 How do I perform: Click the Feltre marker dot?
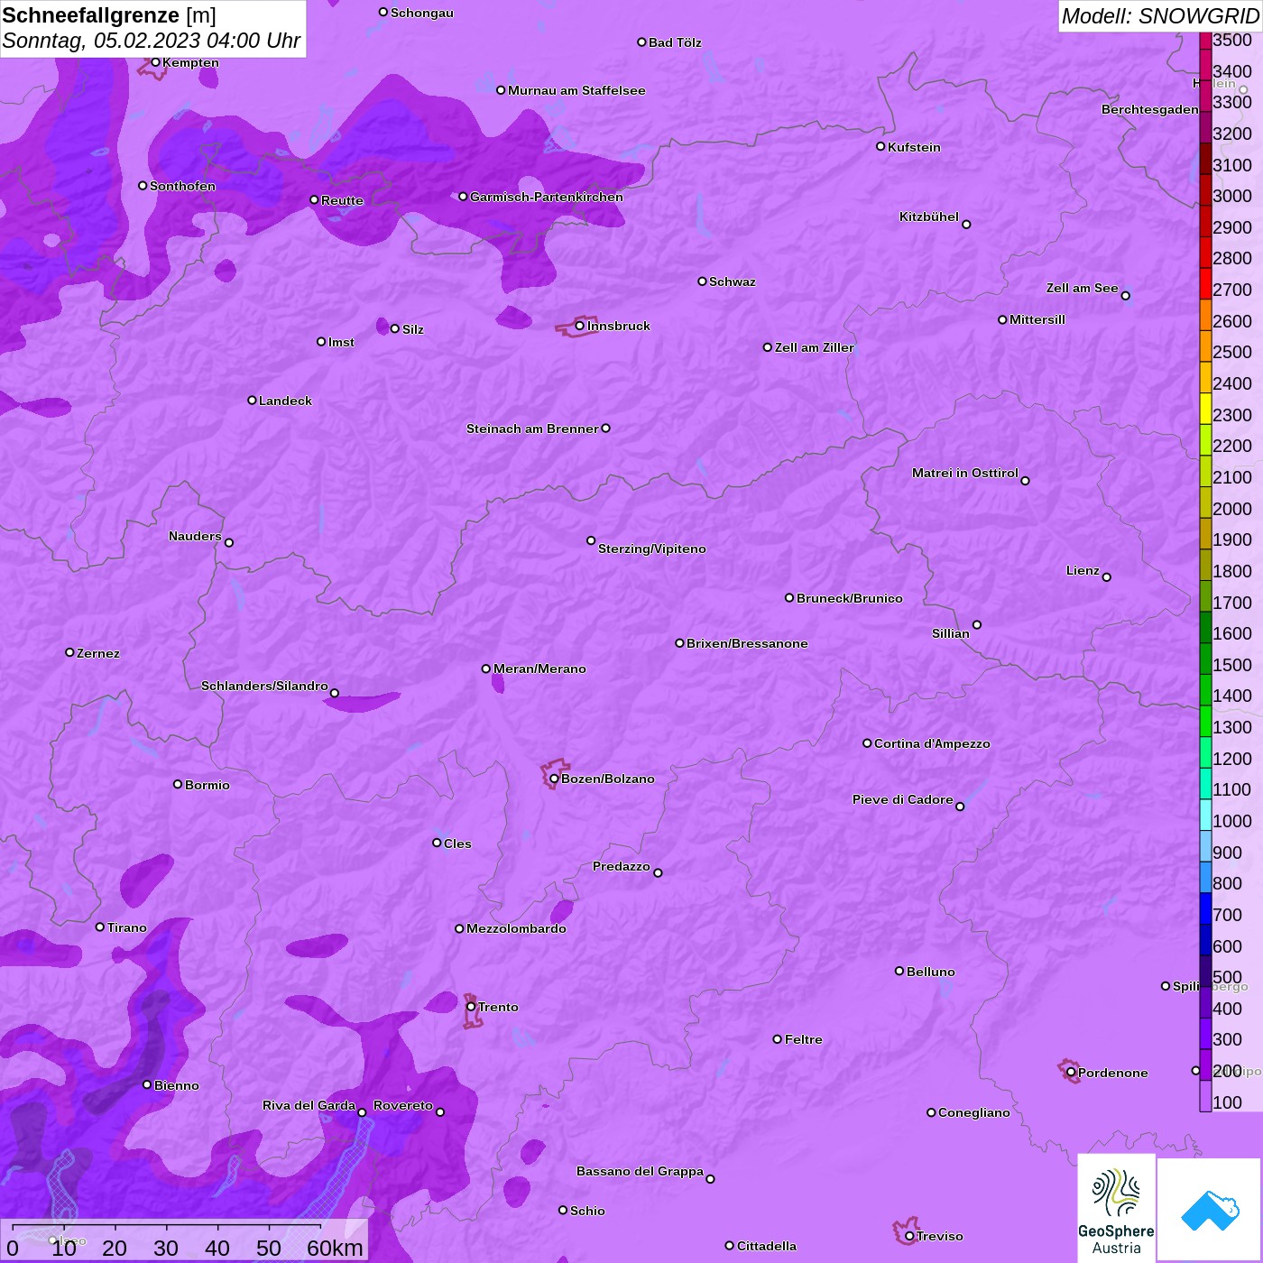pos(778,1039)
